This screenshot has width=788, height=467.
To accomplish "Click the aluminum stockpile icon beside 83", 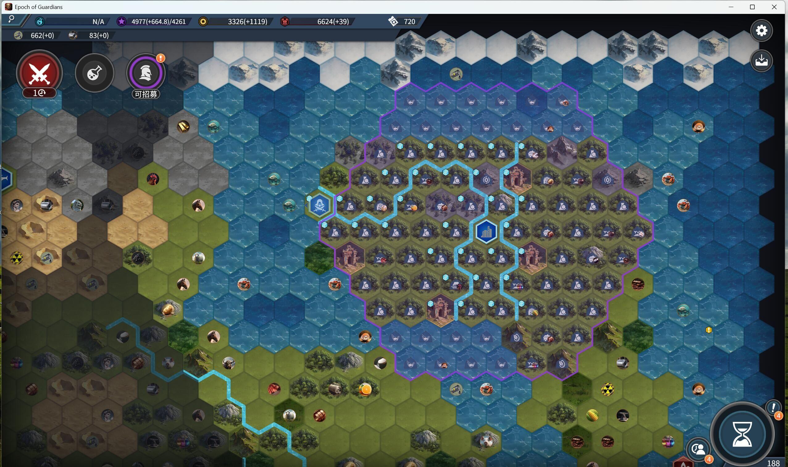I will tap(73, 35).
